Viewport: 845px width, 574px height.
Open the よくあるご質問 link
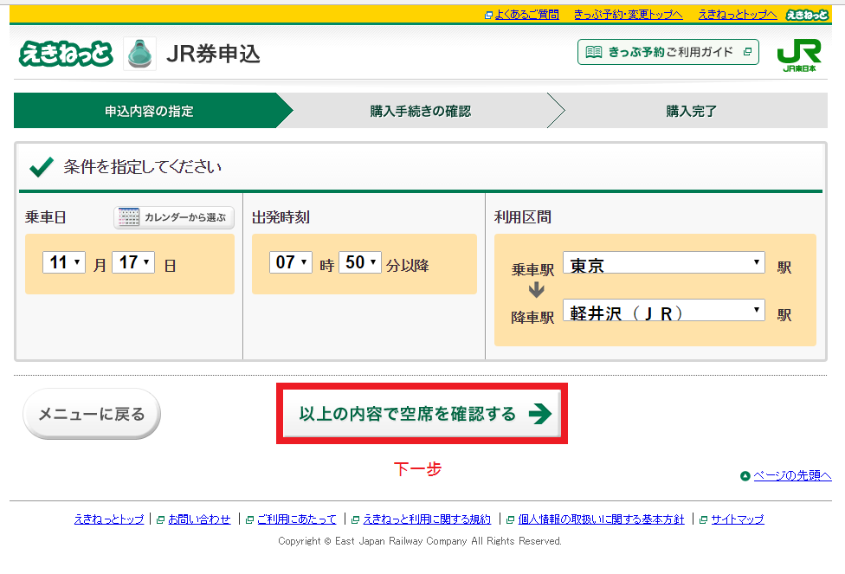pyautogui.click(x=526, y=15)
